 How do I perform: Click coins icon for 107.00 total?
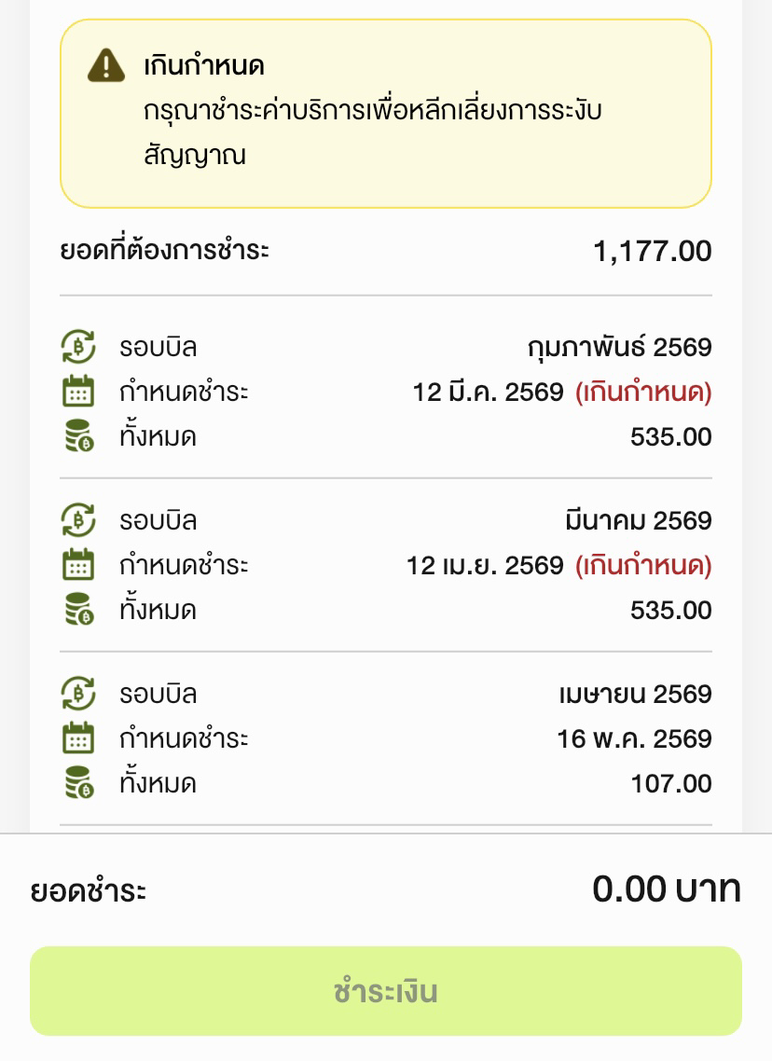click(79, 782)
